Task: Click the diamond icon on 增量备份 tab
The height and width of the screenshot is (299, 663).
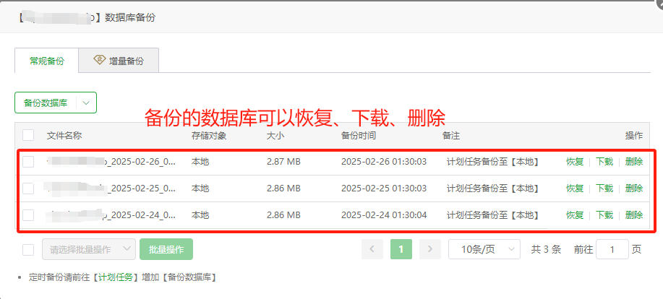Action: (x=100, y=61)
